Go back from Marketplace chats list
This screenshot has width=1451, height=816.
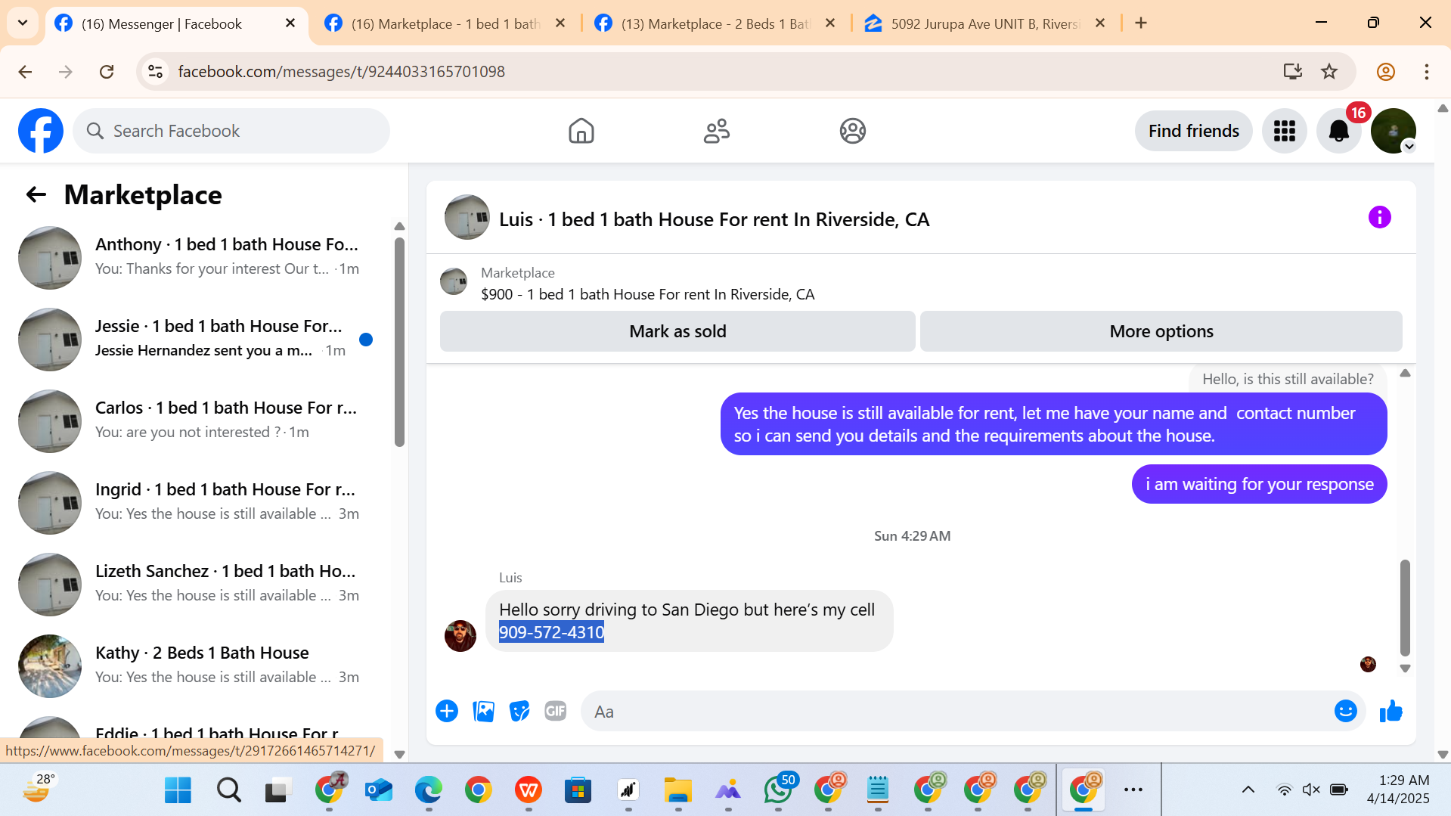point(36,195)
